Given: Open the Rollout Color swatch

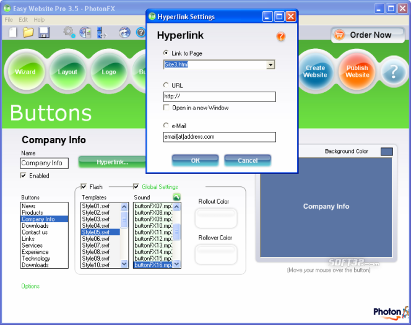Looking at the screenshot, I should pos(216,218).
